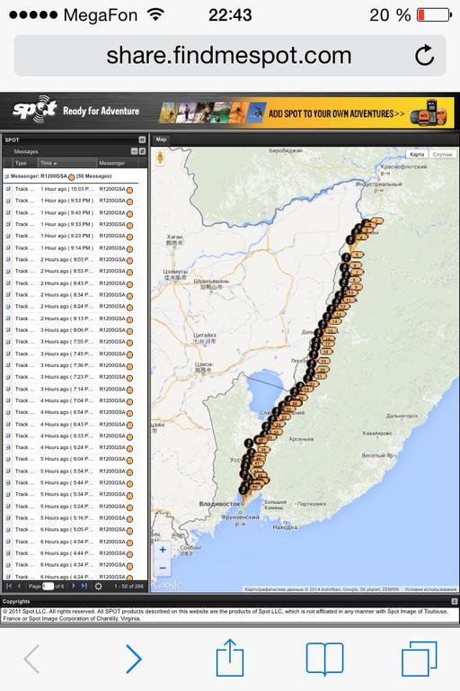Select the '5 Hours ago ( 6:04 P...' message

[x=70, y=459]
